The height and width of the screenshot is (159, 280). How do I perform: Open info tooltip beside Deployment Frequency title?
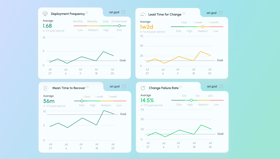point(87,13)
